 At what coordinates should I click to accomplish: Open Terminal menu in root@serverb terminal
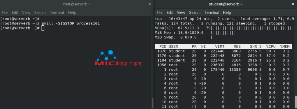57,13
